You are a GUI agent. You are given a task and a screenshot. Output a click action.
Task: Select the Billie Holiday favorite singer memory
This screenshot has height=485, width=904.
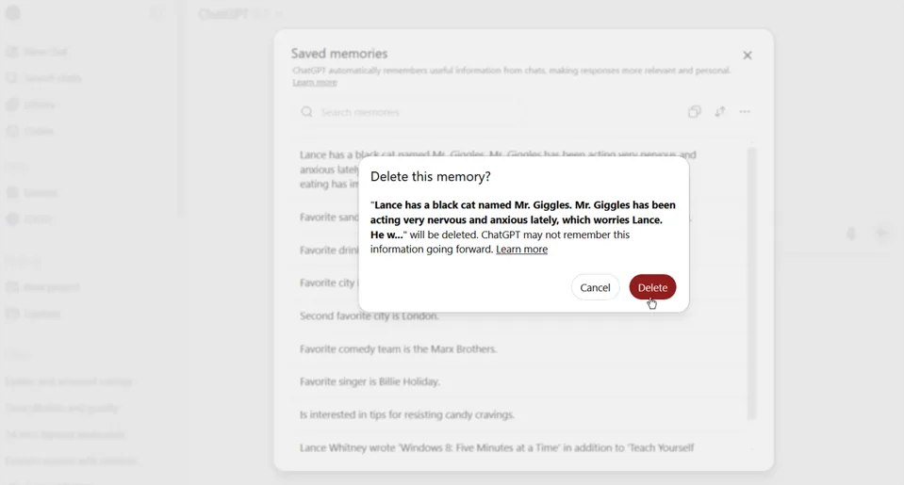point(370,381)
